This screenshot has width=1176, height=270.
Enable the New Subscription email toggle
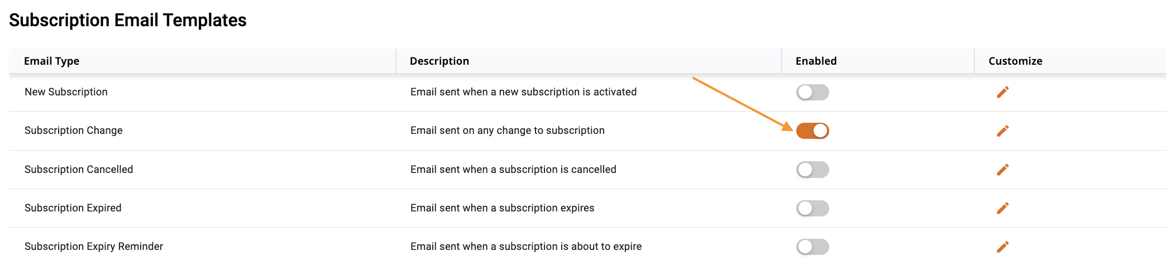tap(812, 92)
